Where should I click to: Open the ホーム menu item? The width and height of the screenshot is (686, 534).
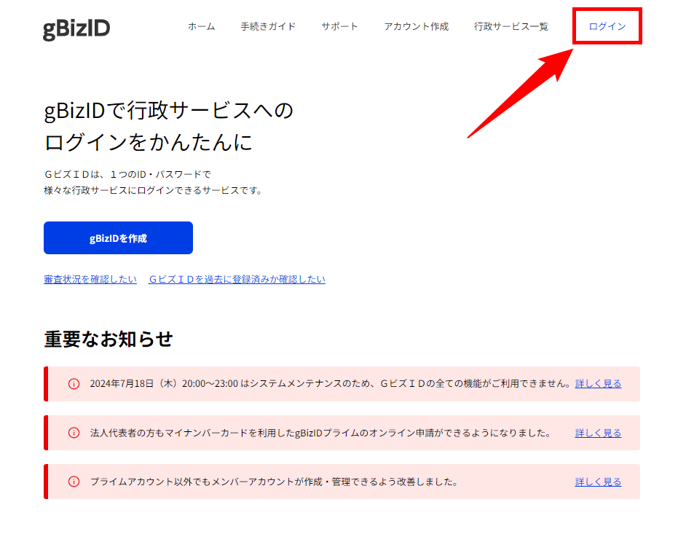point(201,27)
